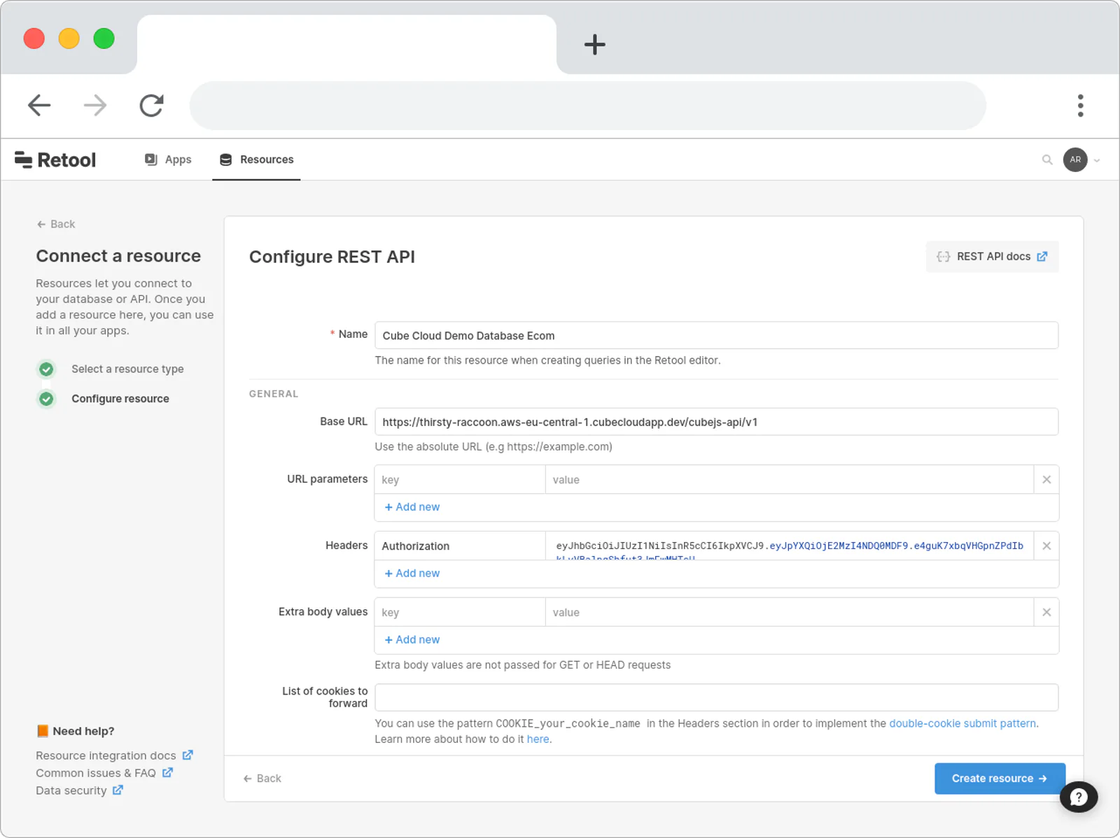Click the bottom Back button
The height and width of the screenshot is (838, 1120).
pos(262,779)
